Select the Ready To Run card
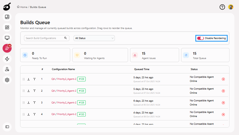Image resolution: width=239 pixels, height=135 pixels. tap(45, 55)
